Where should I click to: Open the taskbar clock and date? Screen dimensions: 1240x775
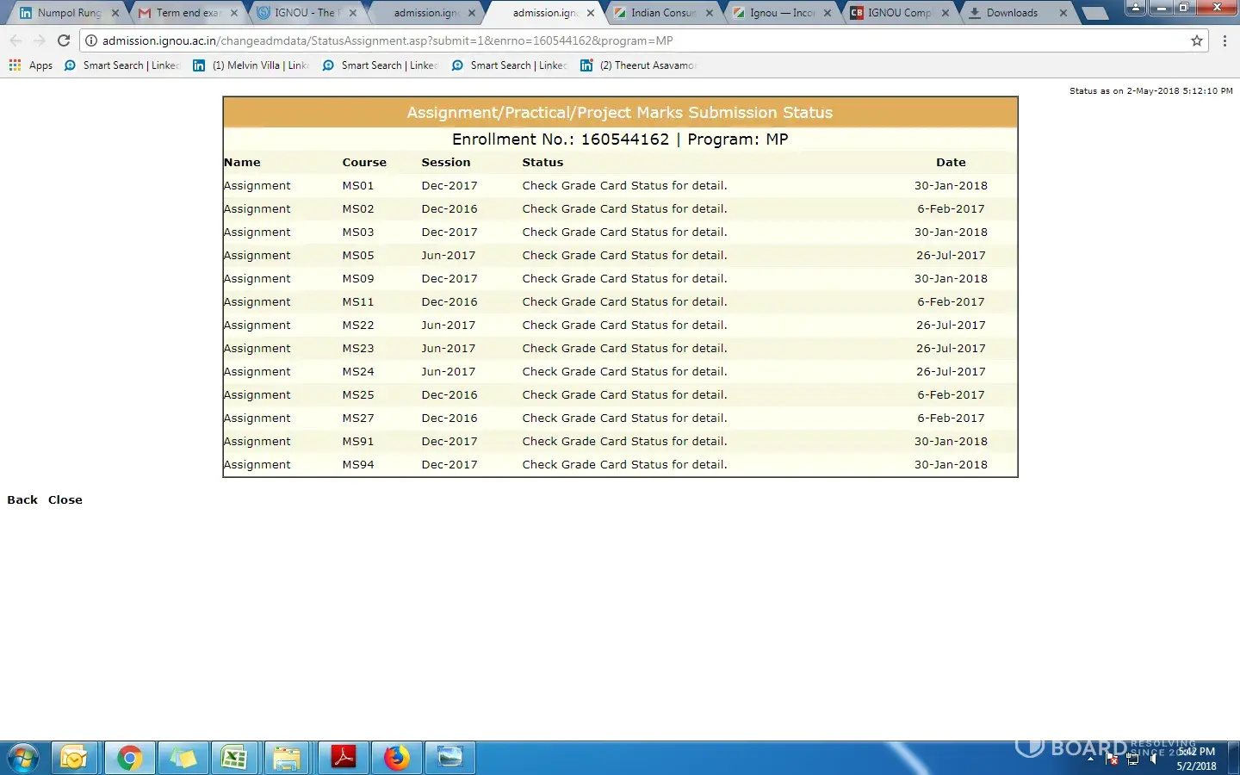[x=1196, y=759]
